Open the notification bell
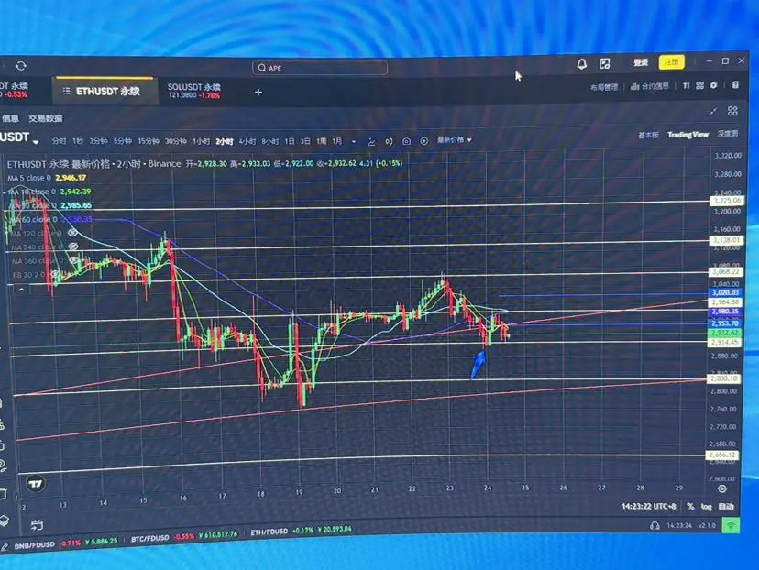The width and height of the screenshot is (759, 570). (581, 64)
